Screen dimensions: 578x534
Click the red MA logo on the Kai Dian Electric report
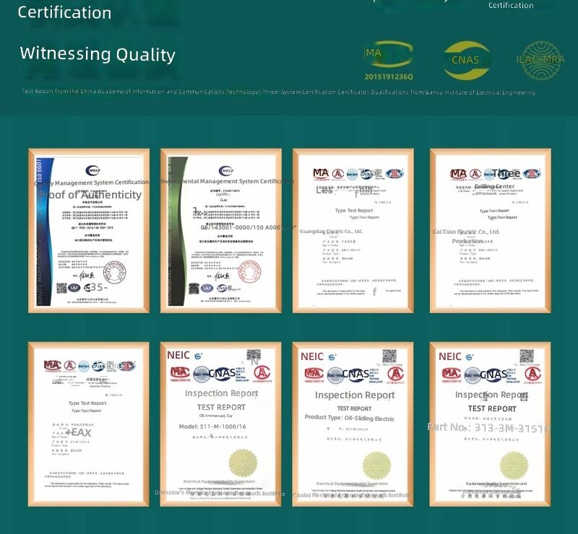click(458, 173)
